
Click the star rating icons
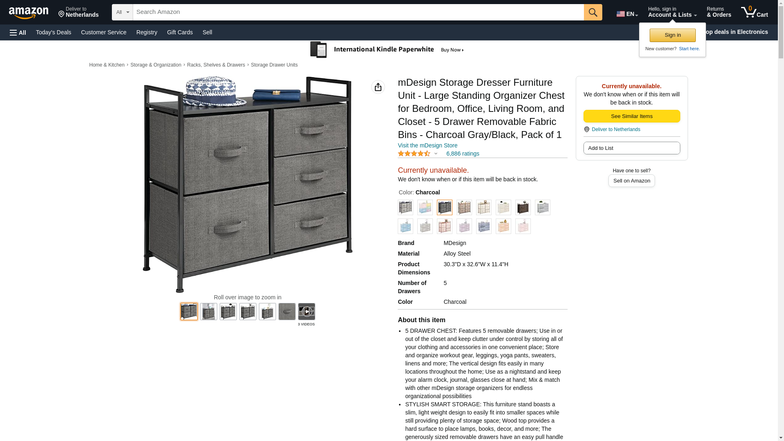[414, 154]
